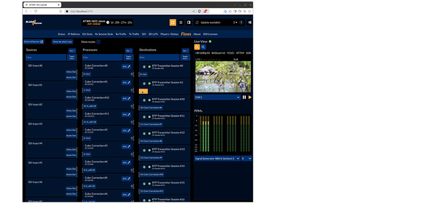
Task: Click the Destinations filter input field
Action: point(159,57)
